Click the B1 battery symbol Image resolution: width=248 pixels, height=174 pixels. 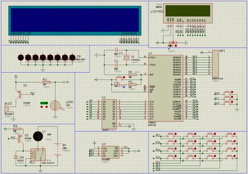pyautogui.click(x=58, y=150)
